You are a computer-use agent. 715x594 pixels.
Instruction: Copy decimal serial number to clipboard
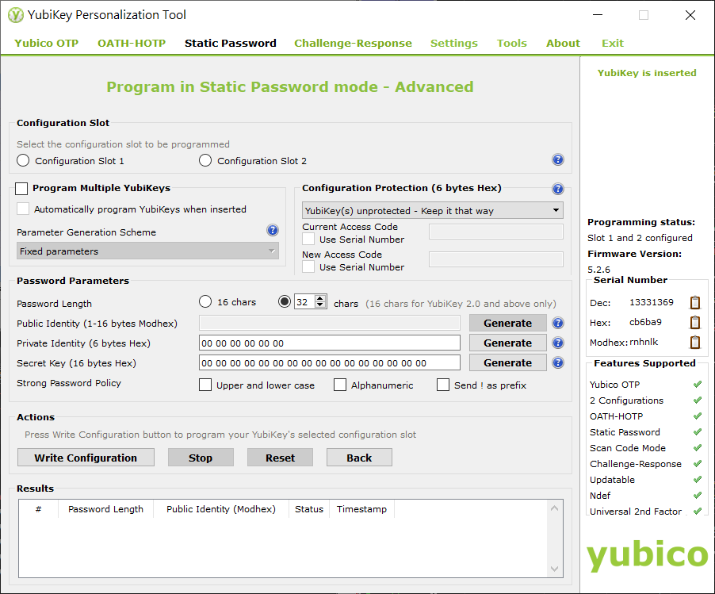[695, 302]
